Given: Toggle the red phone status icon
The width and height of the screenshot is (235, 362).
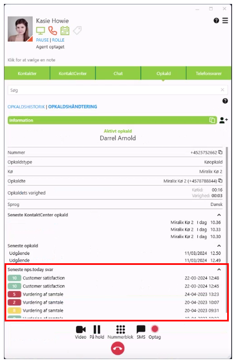Looking at the screenshot, I should click(x=53, y=31).
